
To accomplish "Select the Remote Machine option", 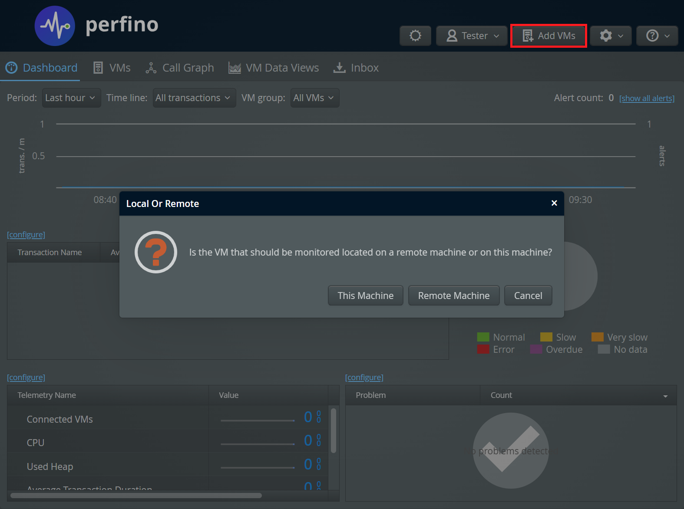I will 453,296.
